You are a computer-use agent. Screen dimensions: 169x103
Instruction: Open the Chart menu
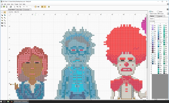[x=9, y=4]
